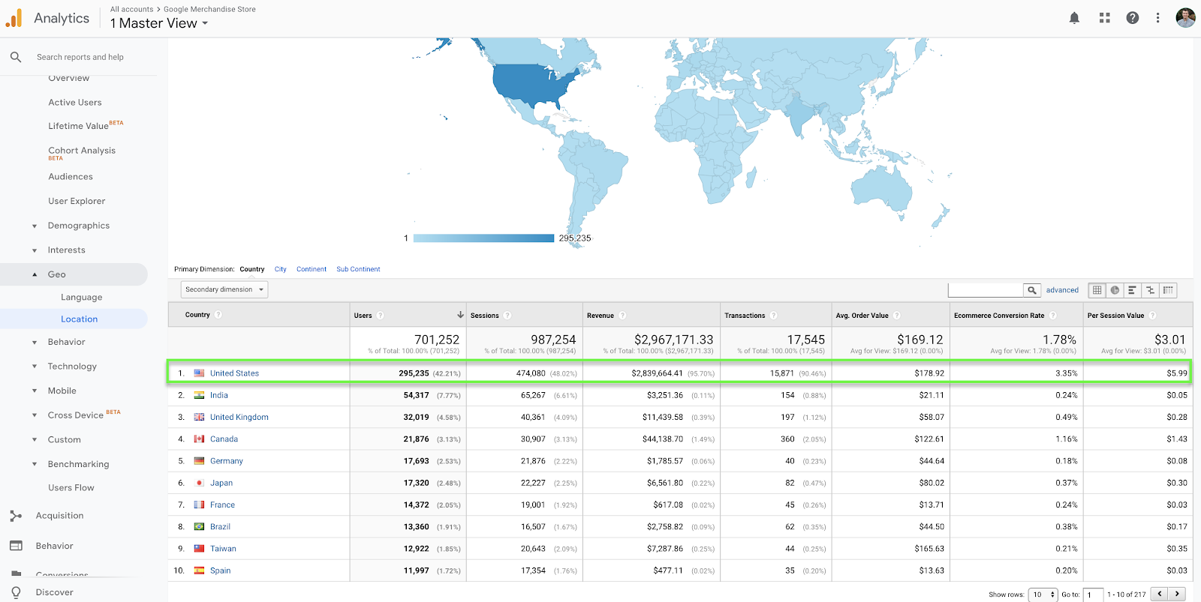
Task: Collapse the Geo section
Action: point(35,274)
